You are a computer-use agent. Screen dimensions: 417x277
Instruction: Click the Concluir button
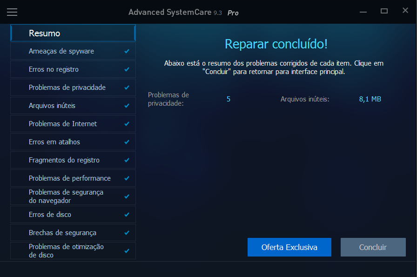coord(373,247)
